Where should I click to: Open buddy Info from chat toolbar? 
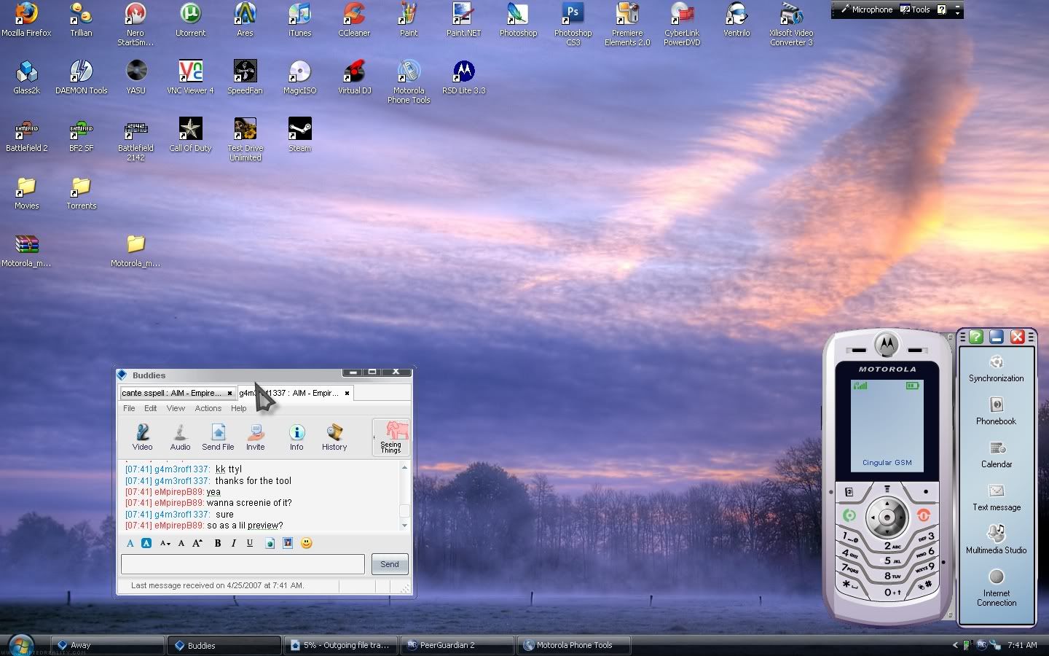coord(296,437)
